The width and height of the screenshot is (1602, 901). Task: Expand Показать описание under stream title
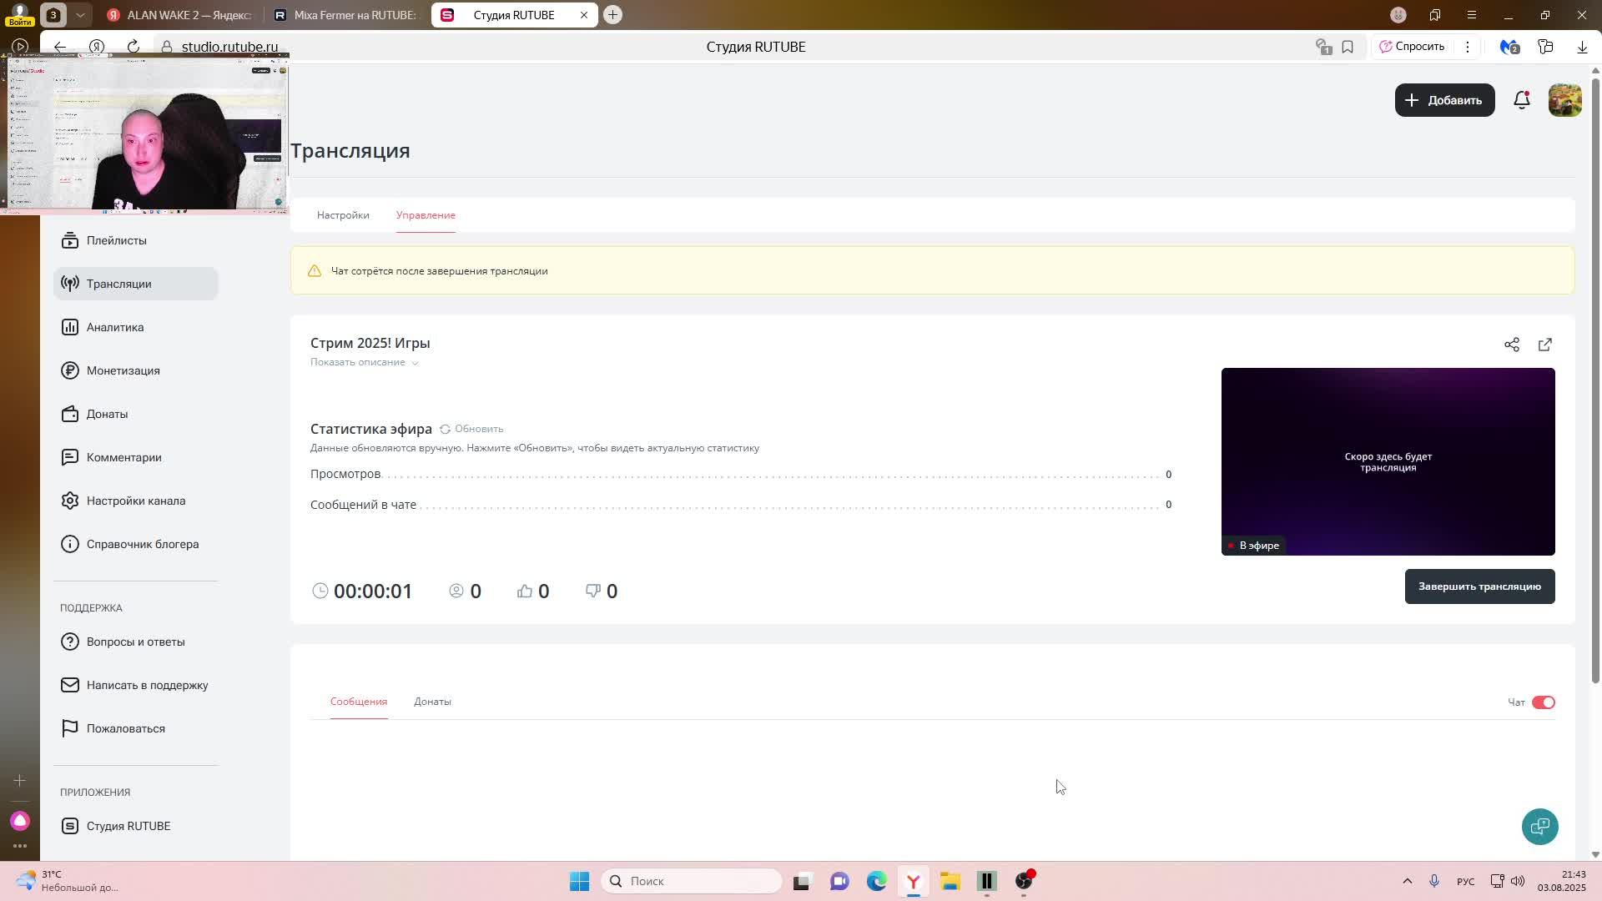[x=364, y=362]
